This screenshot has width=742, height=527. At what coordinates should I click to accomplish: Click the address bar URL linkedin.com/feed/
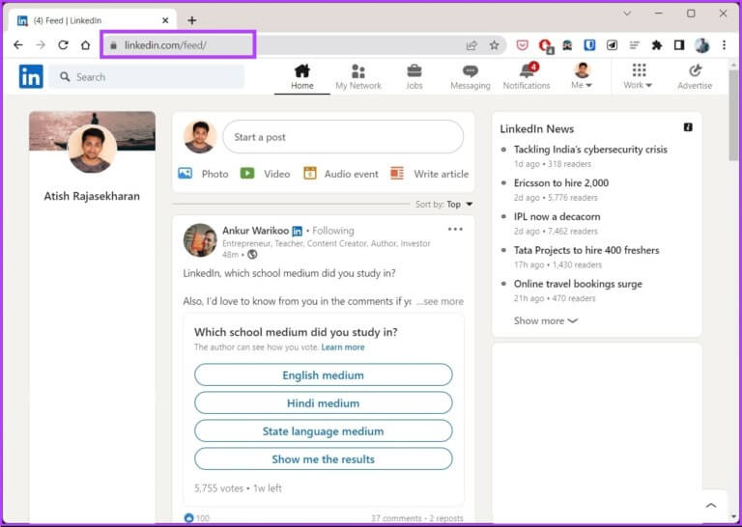[165, 45]
